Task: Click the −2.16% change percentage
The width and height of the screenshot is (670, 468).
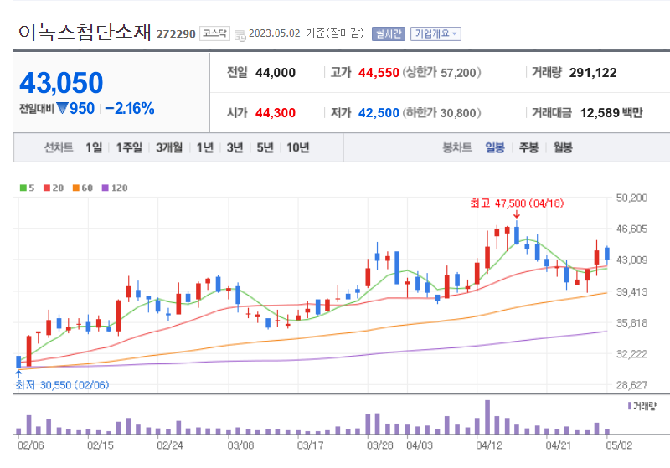Action: (x=130, y=109)
